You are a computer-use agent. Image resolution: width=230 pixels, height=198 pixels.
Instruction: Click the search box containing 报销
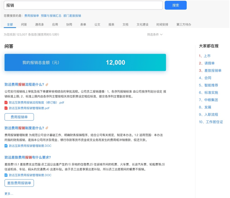point(83,5)
